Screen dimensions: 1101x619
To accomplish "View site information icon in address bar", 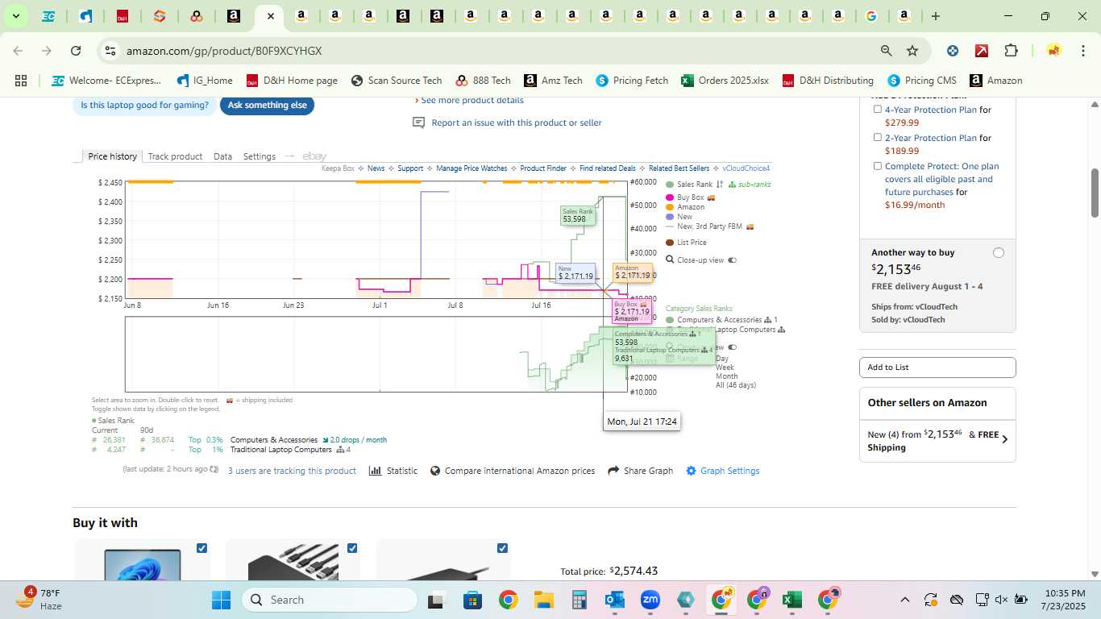I will pos(110,51).
